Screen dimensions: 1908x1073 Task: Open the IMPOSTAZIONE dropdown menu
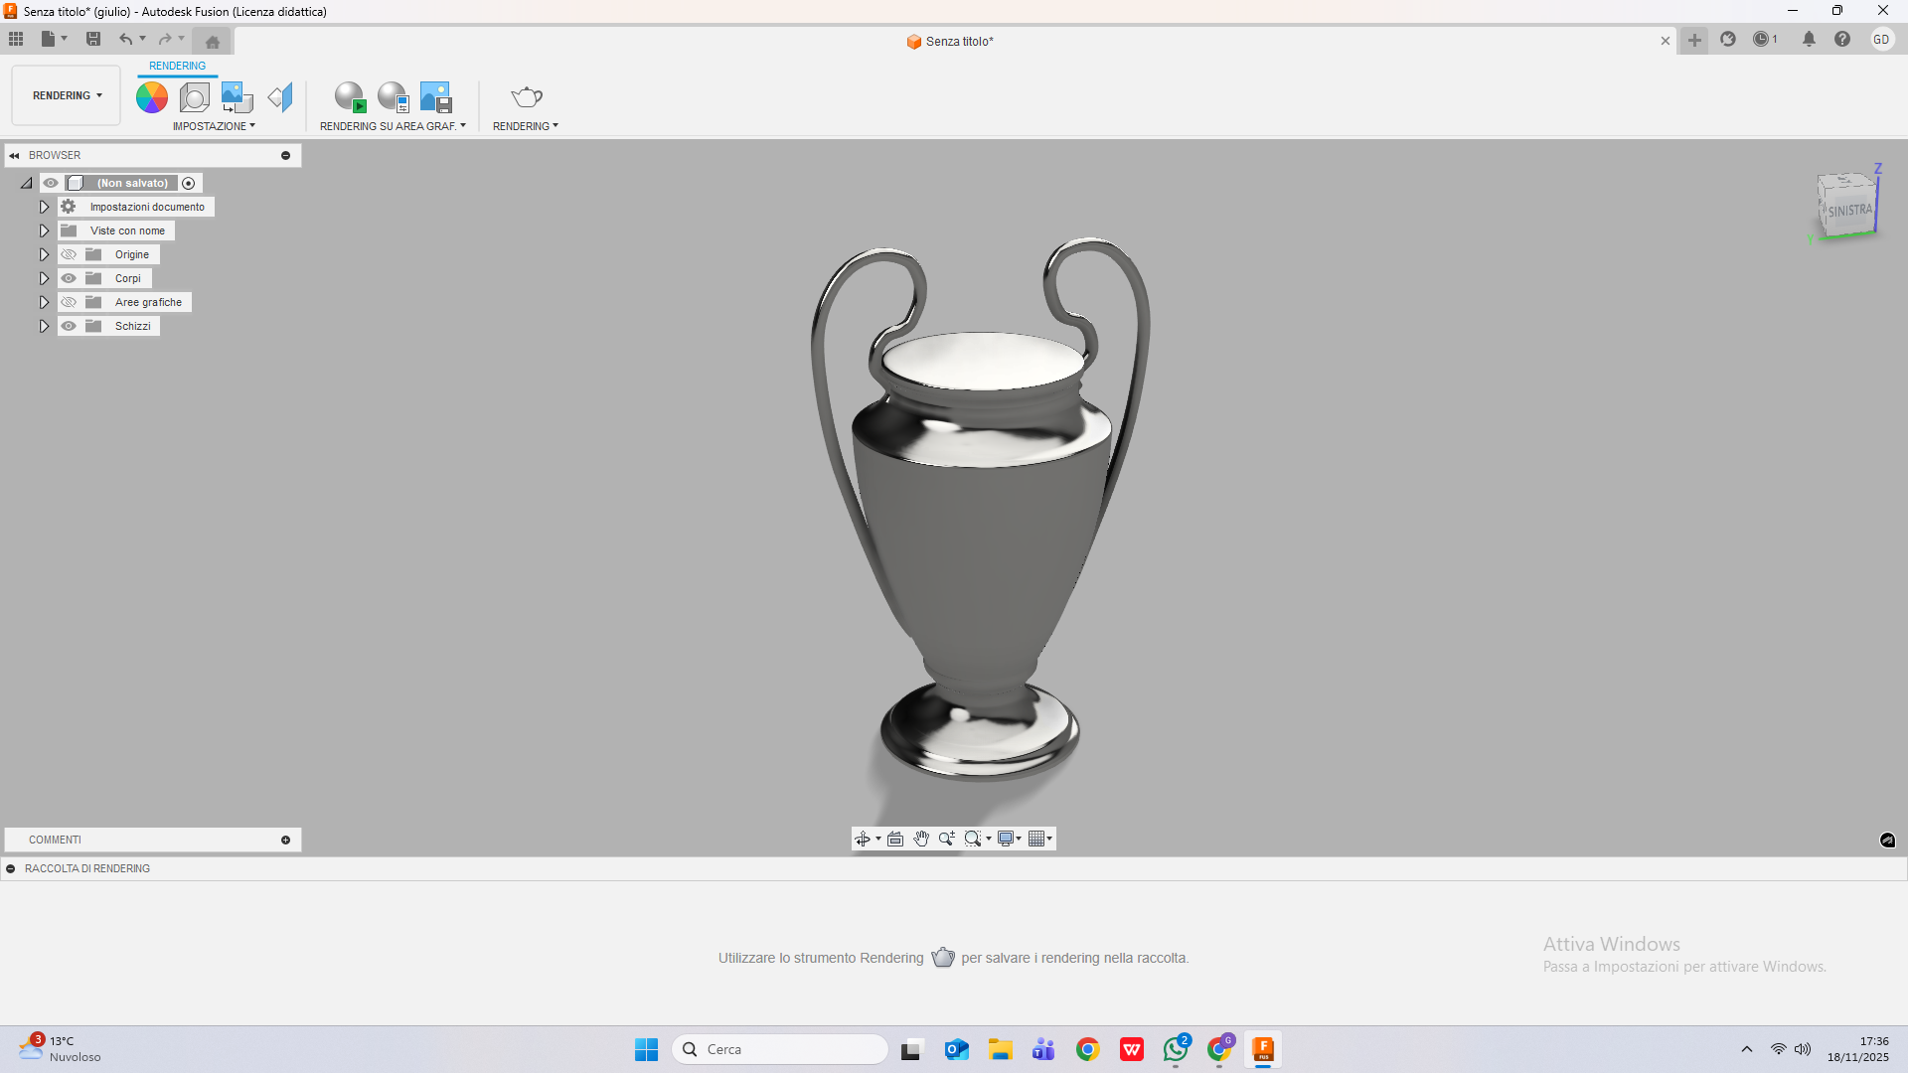coord(214,126)
